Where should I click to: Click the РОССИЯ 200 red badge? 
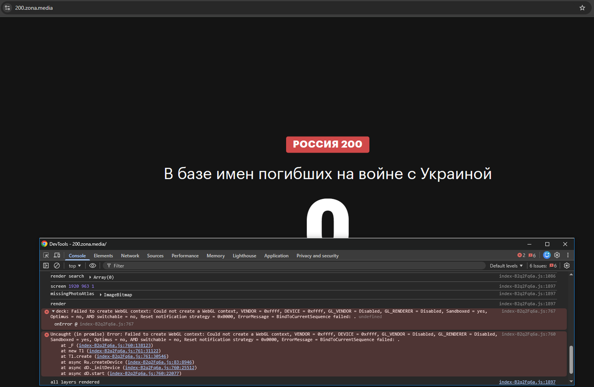(x=328, y=145)
